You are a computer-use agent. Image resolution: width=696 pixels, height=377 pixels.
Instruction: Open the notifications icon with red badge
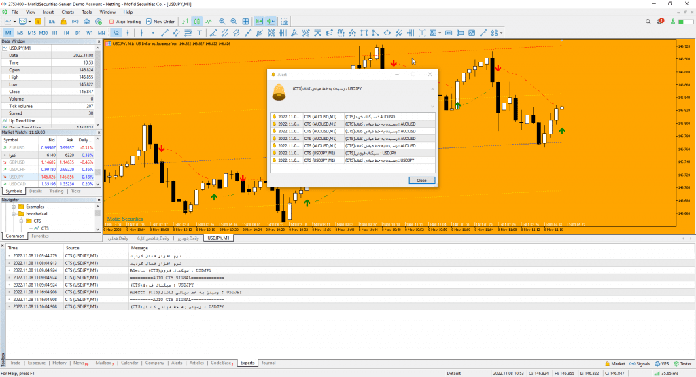point(661,21)
